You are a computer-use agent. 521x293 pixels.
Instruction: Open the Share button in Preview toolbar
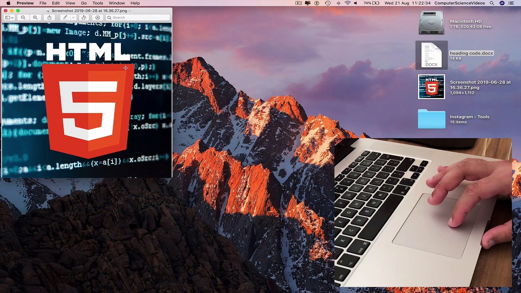click(49, 17)
